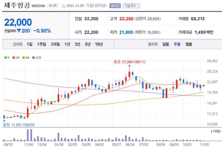The height and width of the screenshot is (150, 222).
Task: Select the 주봉 candle chart
Action: [x=177, y=44]
